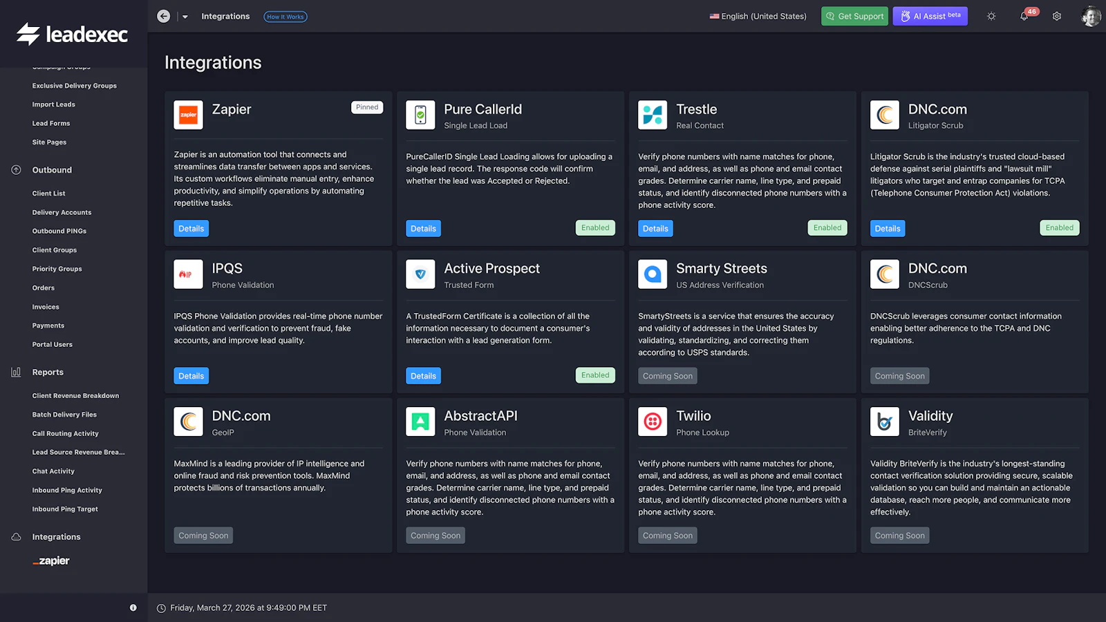Open Client List

point(48,194)
